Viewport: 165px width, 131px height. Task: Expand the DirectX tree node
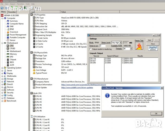(2, 84)
